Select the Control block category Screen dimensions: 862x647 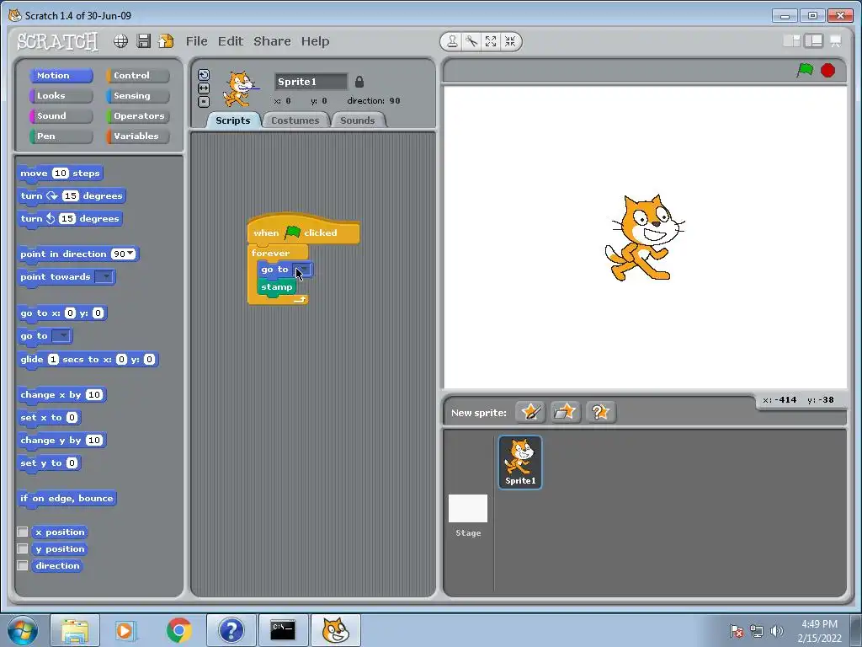coord(137,75)
